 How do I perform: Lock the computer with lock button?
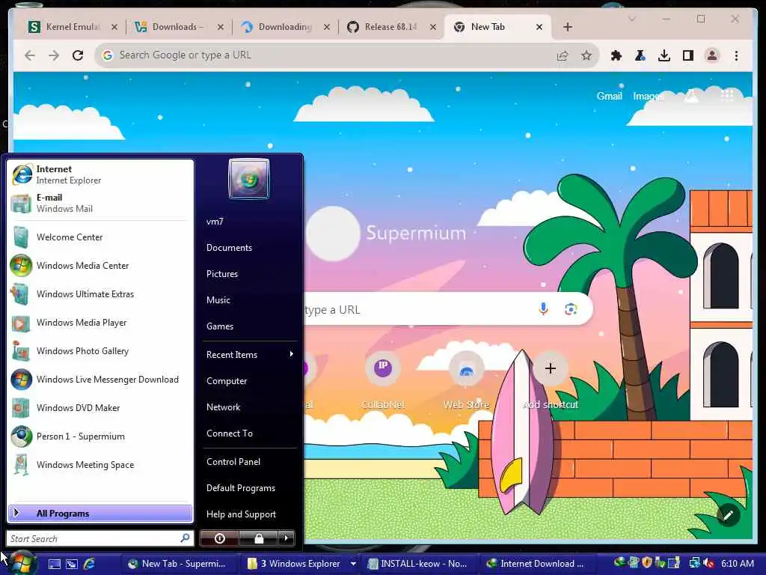tap(258, 538)
